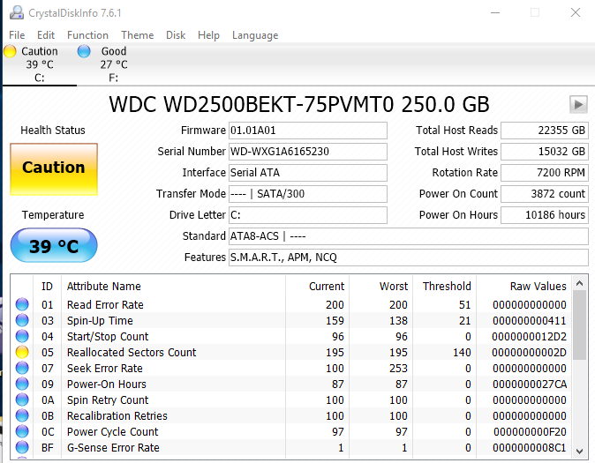Click raw value 0000000027CA of Power-On Hours
Screen dimensions: 595x463
[530, 385]
